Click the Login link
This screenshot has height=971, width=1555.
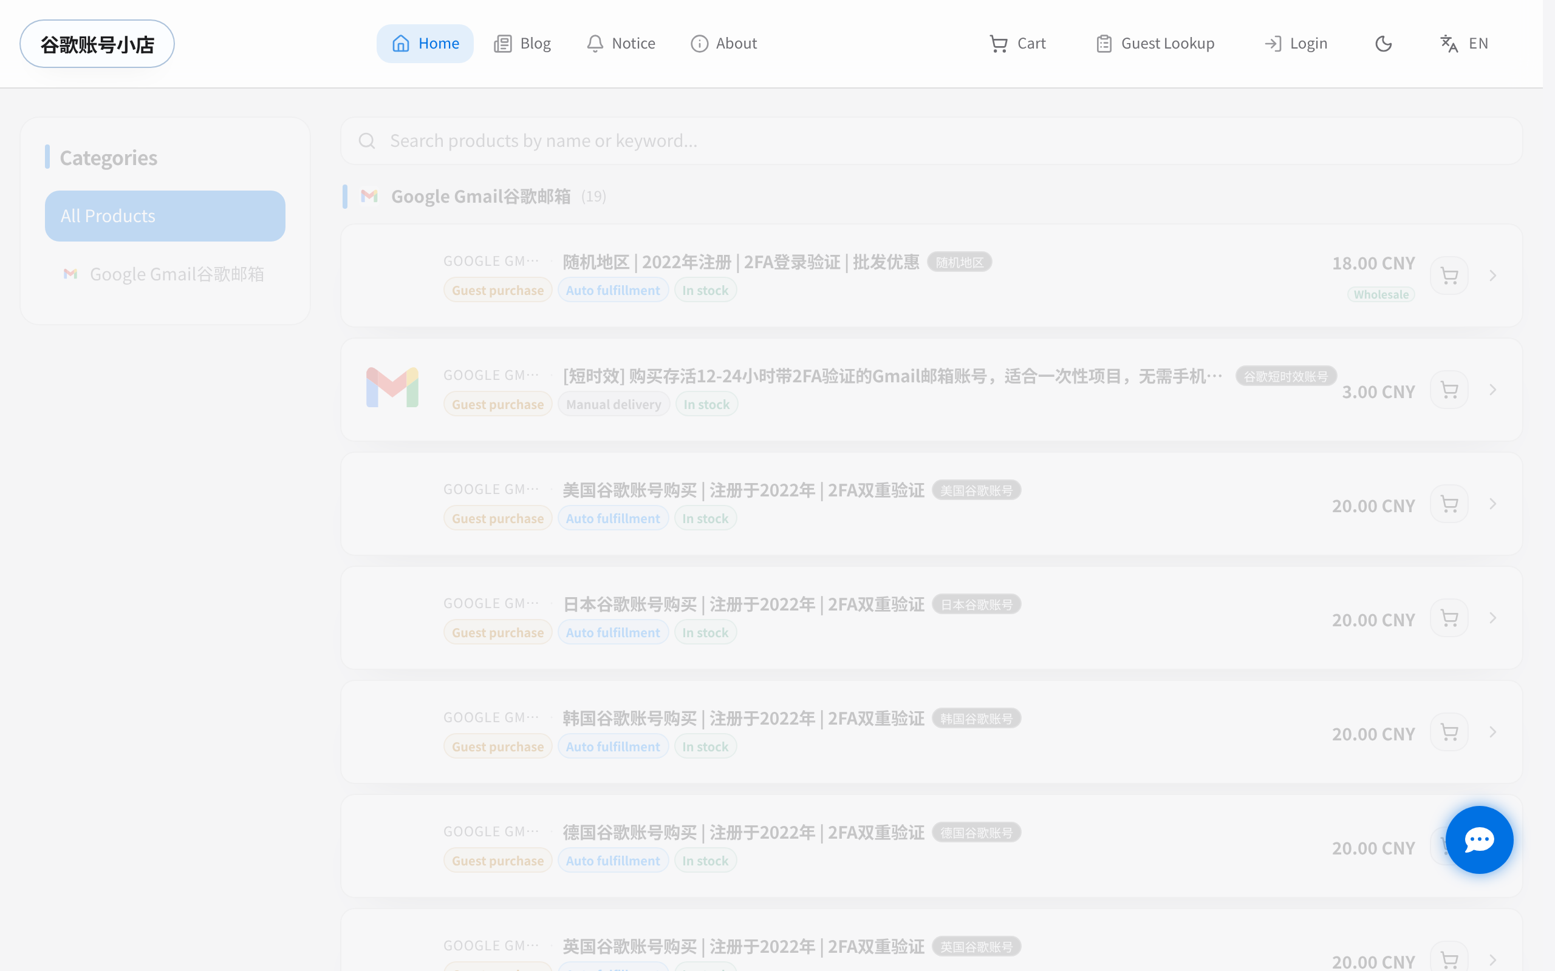click(x=1296, y=44)
